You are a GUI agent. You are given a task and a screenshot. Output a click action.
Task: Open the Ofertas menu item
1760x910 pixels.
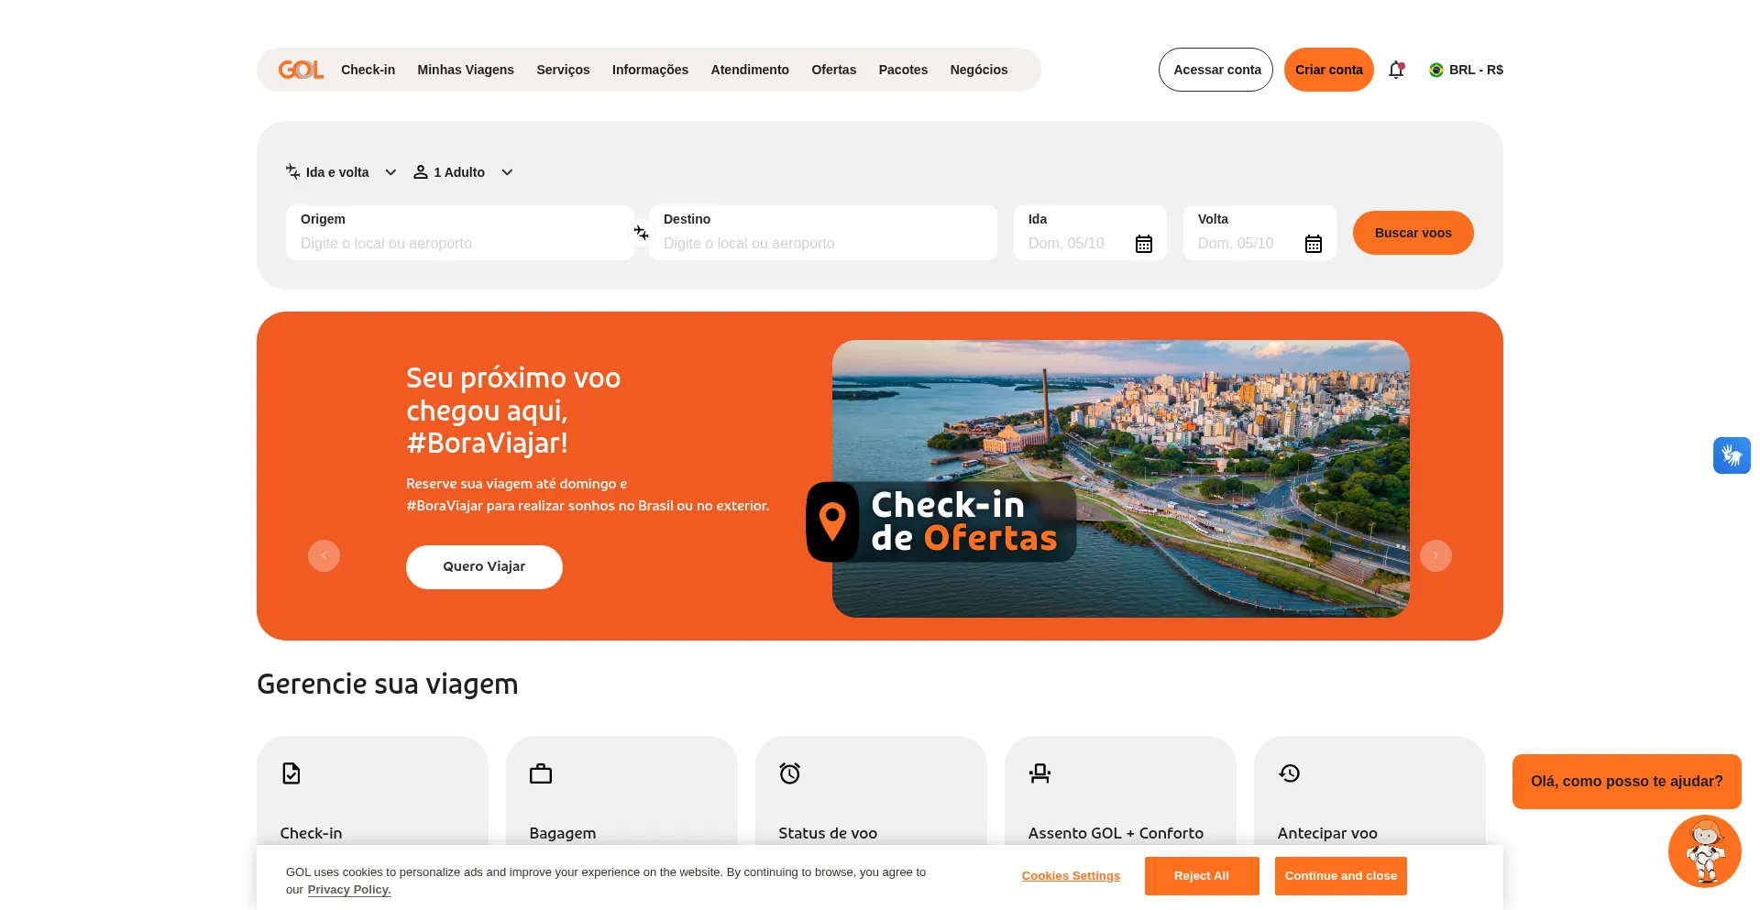click(x=833, y=70)
